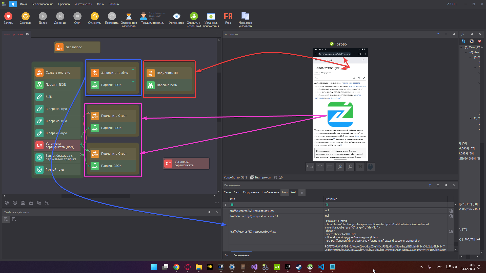Collapse the top (0) View tree node
The height and width of the screenshot is (273, 486).
pyautogui.click(x=461, y=48)
